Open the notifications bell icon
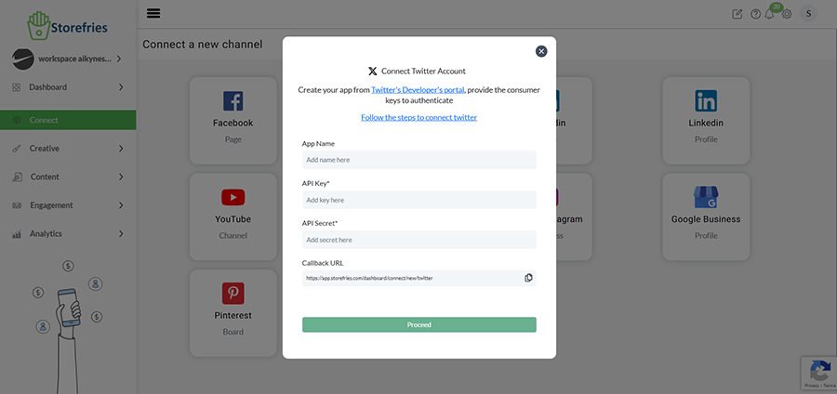Image resolution: width=837 pixels, height=394 pixels. (769, 14)
